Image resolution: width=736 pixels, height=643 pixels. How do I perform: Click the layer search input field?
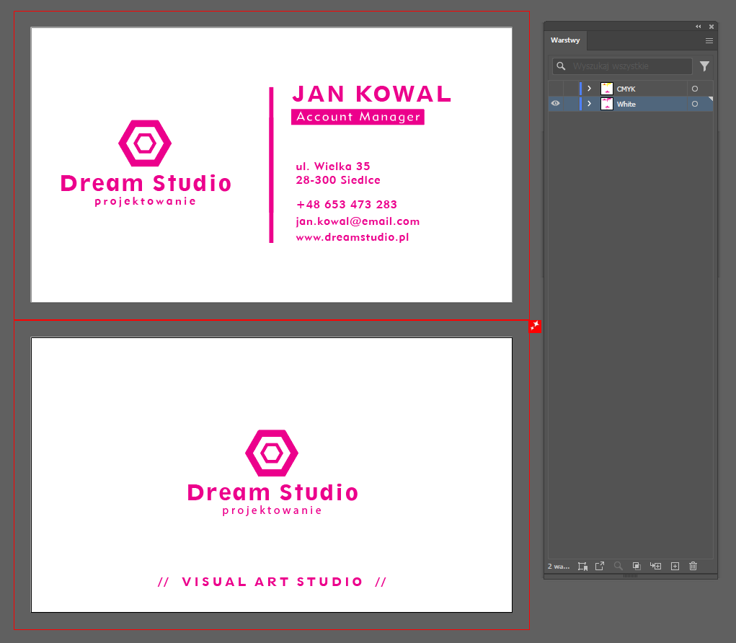click(x=629, y=66)
